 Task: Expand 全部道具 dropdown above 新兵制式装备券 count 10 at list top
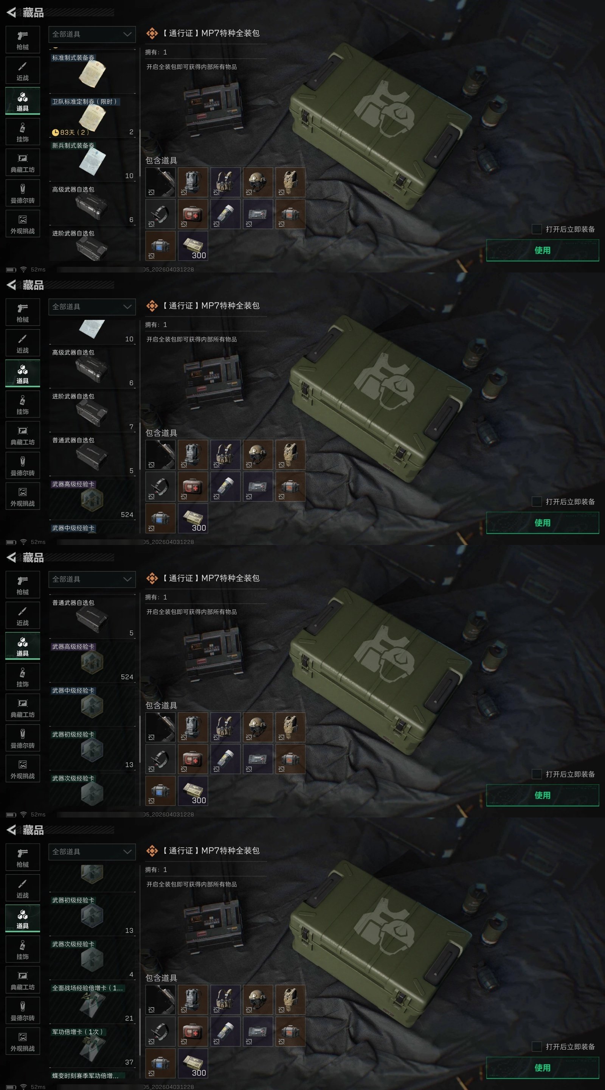click(x=92, y=307)
